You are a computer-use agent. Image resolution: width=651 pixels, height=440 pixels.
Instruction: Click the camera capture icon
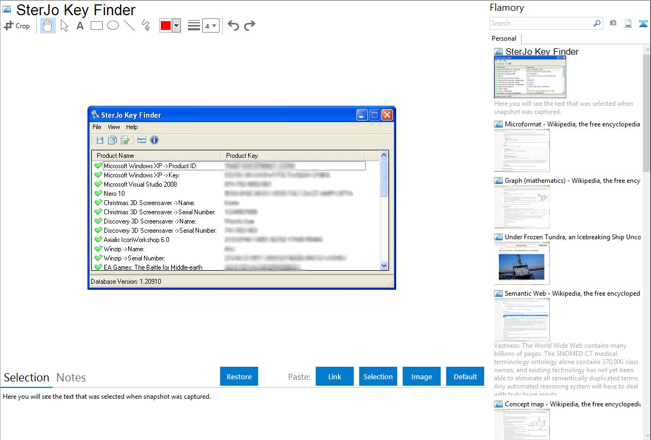613,23
